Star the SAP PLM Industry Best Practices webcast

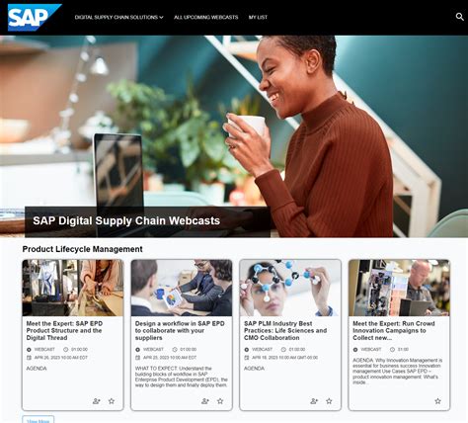[x=329, y=401]
